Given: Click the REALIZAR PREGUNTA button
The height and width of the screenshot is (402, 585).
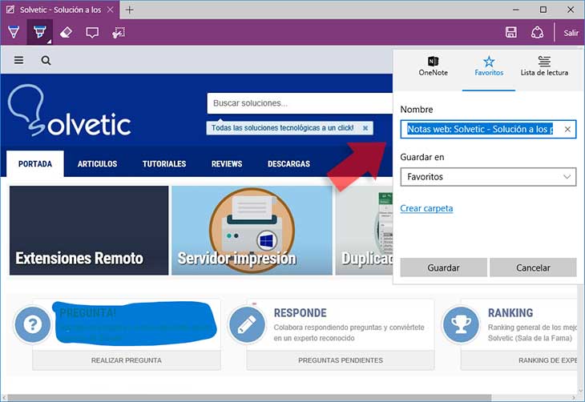Looking at the screenshot, I should point(127,360).
